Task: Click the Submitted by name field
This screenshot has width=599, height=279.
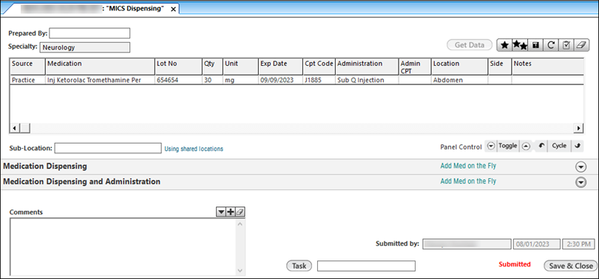Action: coord(467,243)
